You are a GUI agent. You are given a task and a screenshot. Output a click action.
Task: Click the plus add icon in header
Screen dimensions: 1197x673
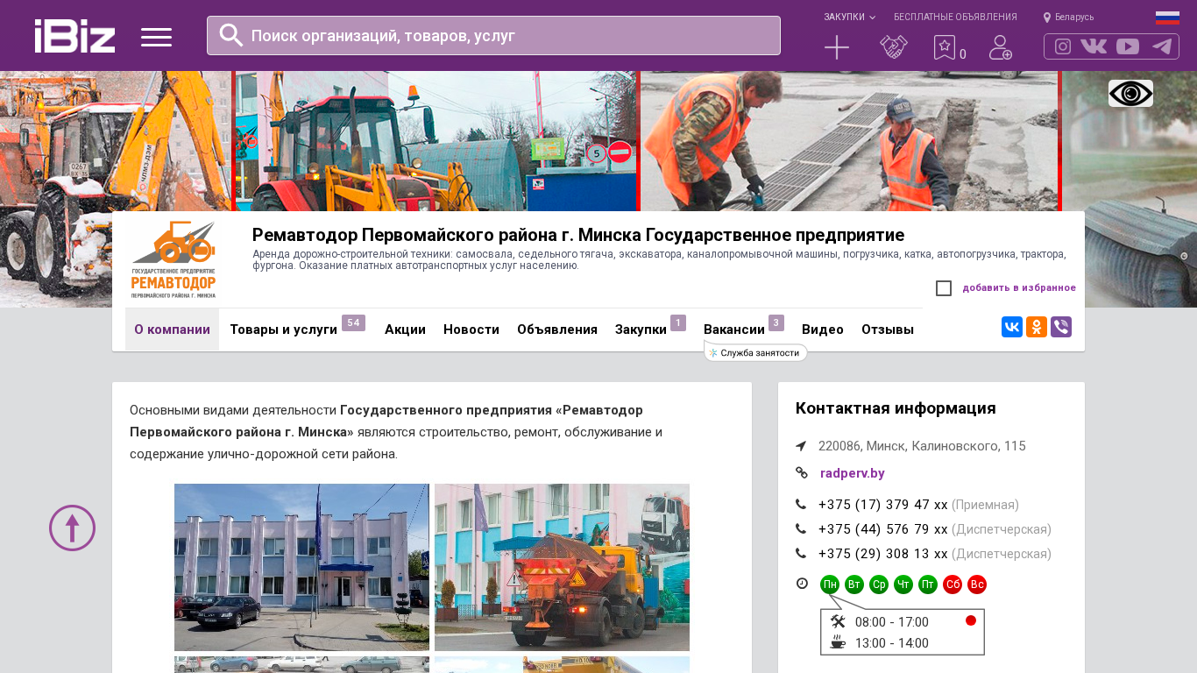coord(837,47)
